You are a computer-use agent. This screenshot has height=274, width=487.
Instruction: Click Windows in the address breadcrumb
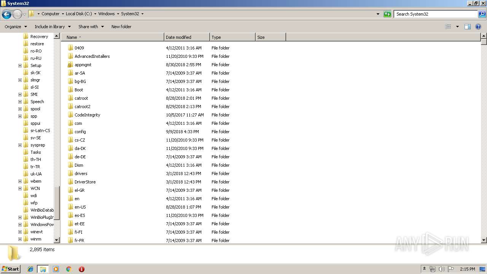[107, 14]
